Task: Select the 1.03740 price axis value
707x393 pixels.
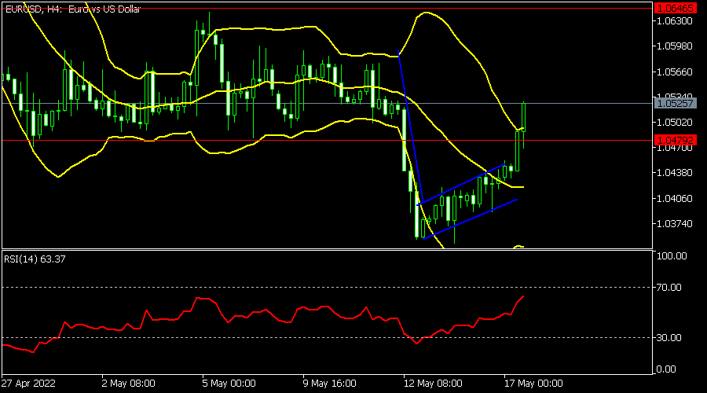Action: click(x=675, y=224)
